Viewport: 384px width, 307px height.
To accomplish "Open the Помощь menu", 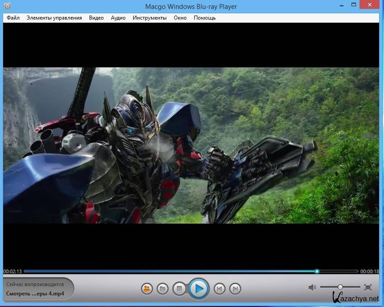I will (204, 18).
